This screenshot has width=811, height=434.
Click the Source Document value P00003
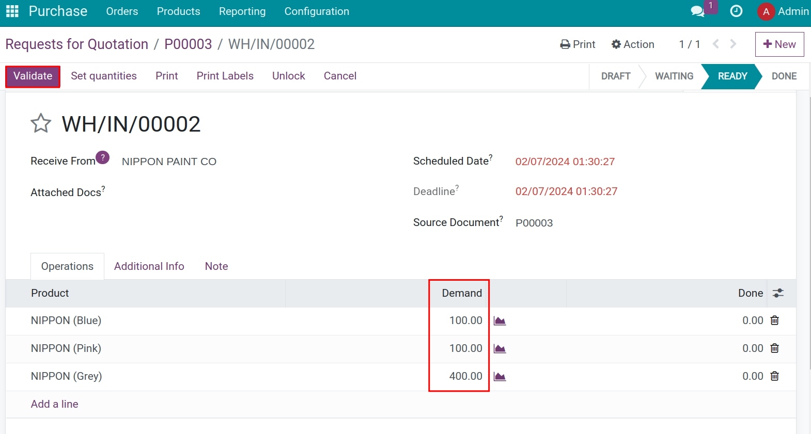click(534, 223)
